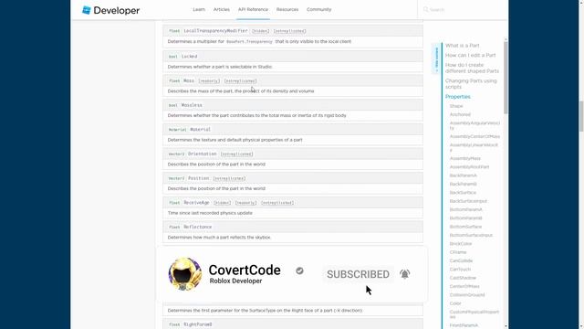The height and width of the screenshot is (329, 584).
Task: Click the notification bell icon beside SUBSCRIBED
Action: point(405,274)
